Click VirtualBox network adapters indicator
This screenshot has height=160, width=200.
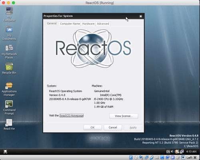pyautogui.click(x=146, y=158)
